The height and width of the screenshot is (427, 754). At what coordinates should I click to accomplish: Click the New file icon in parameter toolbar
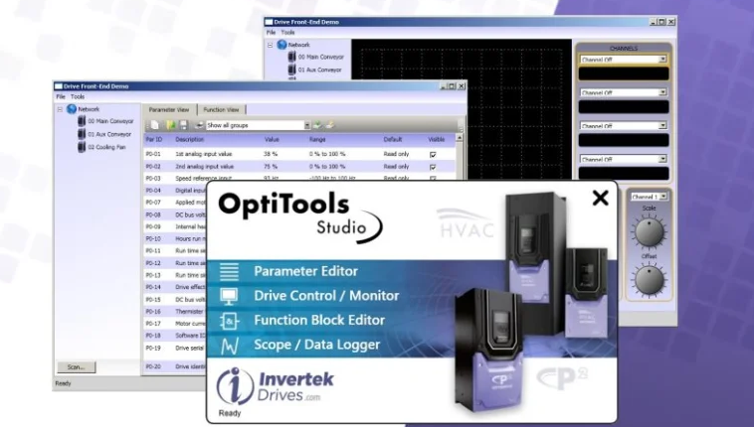pyautogui.click(x=155, y=125)
